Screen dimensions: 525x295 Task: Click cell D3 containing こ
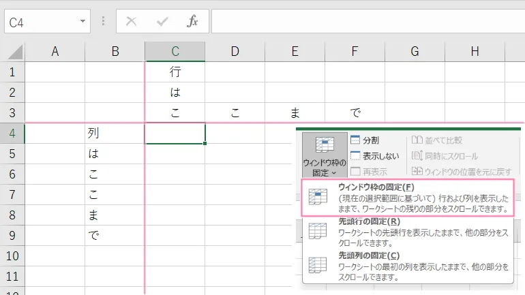pyautogui.click(x=235, y=112)
